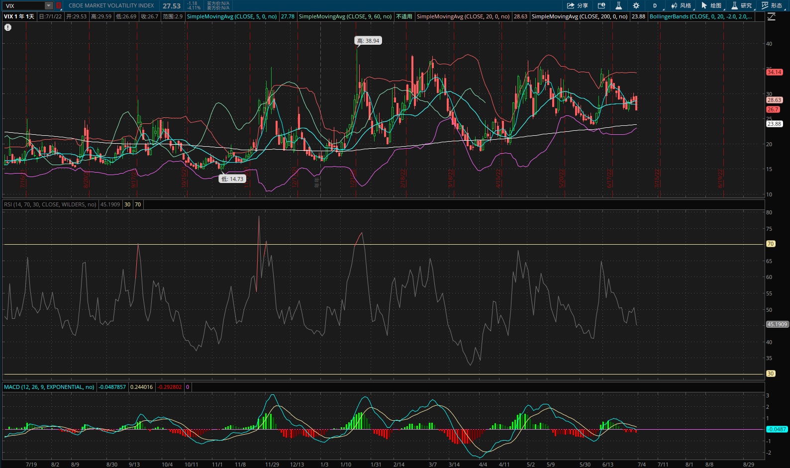Click the 34.14 upper band price tag

[775, 72]
